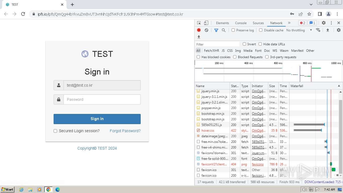Select the Network tab

[x=276, y=23]
